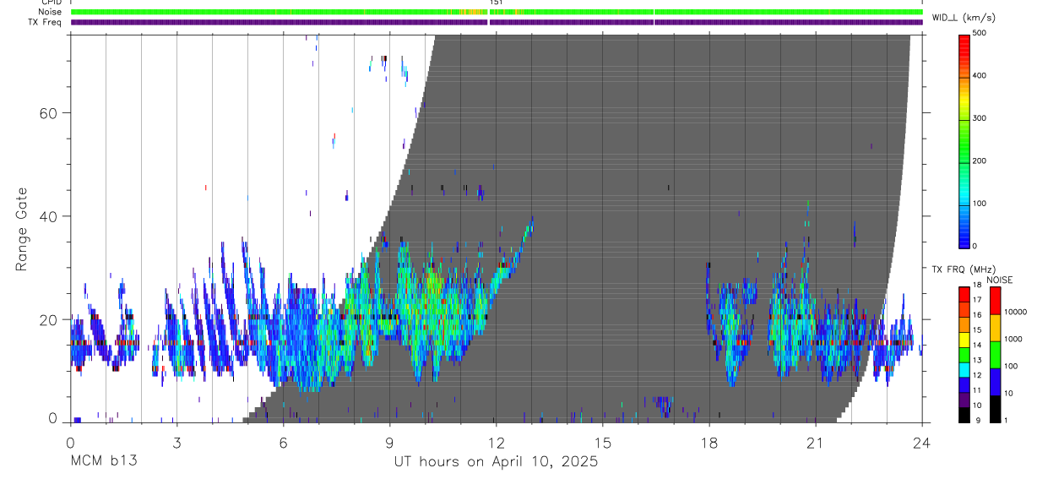Click the 6 hour tick on UT axis
The height and width of the screenshot is (479, 1037).
coord(283,442)
